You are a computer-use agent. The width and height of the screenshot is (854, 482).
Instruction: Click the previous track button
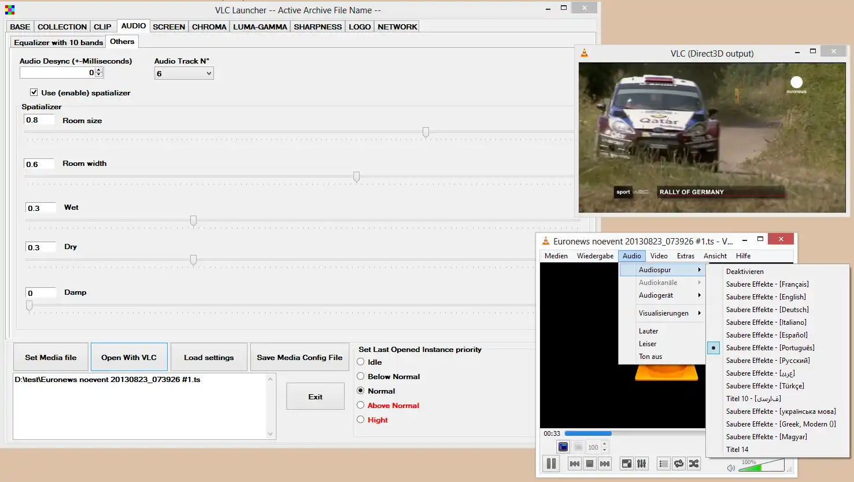click(x=574, y=464)
